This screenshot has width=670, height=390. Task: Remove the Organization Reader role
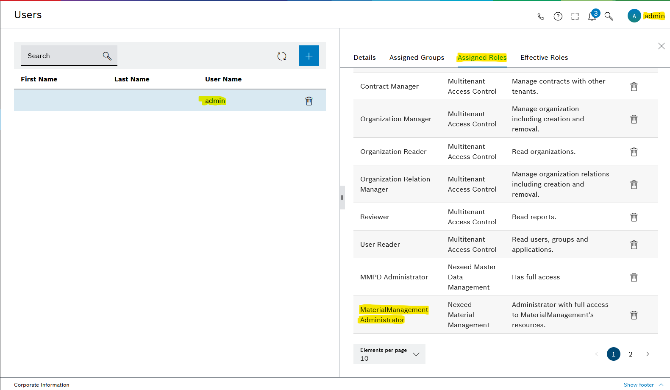(634, 152)
